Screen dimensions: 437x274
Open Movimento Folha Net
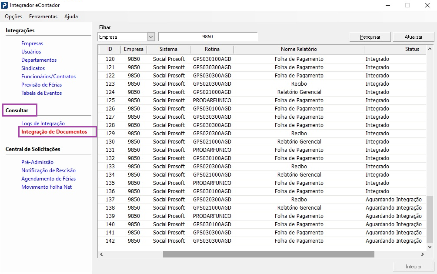coord(47,187)
